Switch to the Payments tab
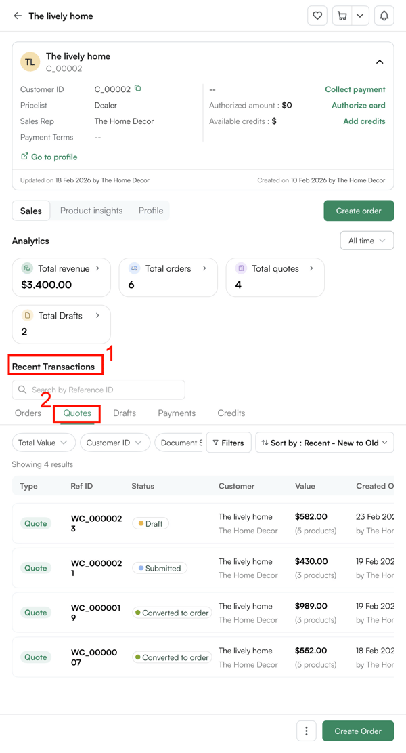Image resolution: width=406 pixels, height=753 pixels. tap(177, 413)
